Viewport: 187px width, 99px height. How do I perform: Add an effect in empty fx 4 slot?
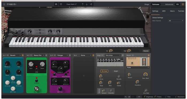[84, 76]
